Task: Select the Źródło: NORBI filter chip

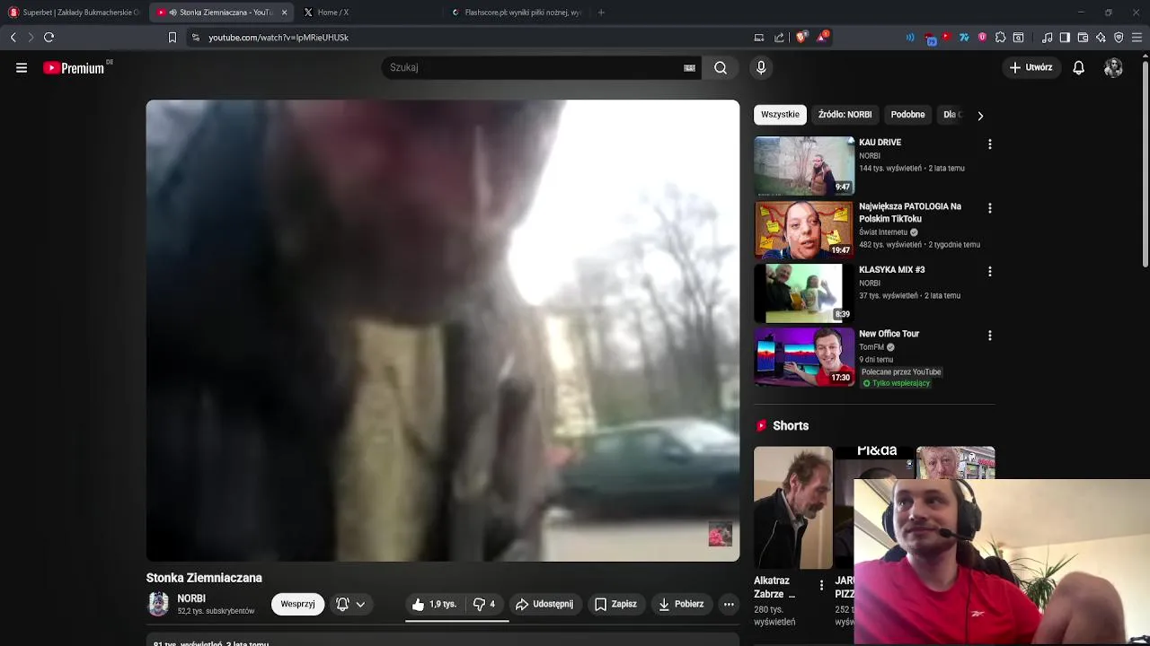Action: coord(845,115)
